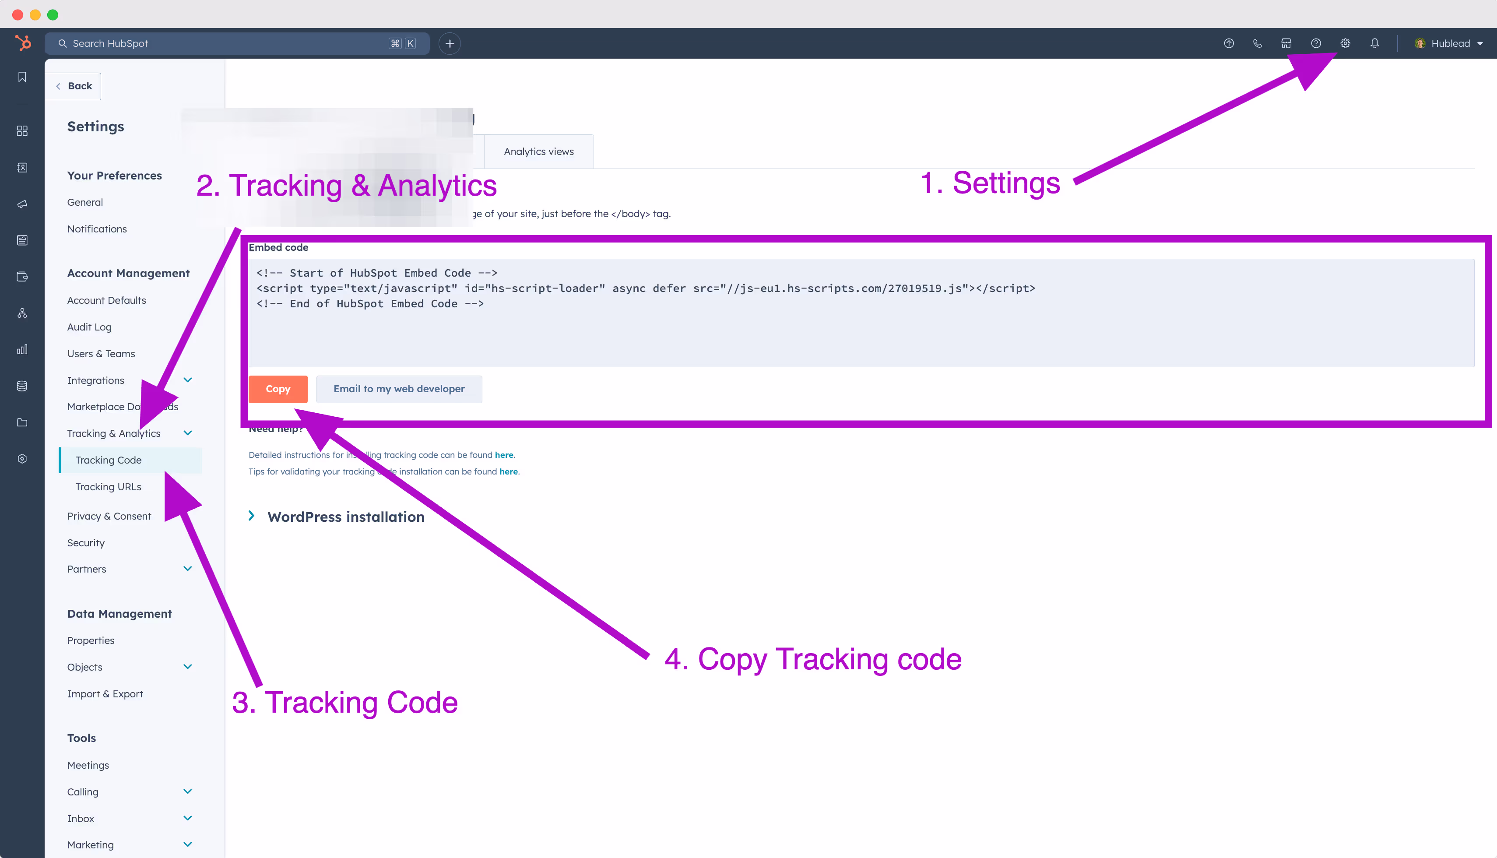
Task: Click the Marketplace Downloads sidebar label
Action: 123,407
